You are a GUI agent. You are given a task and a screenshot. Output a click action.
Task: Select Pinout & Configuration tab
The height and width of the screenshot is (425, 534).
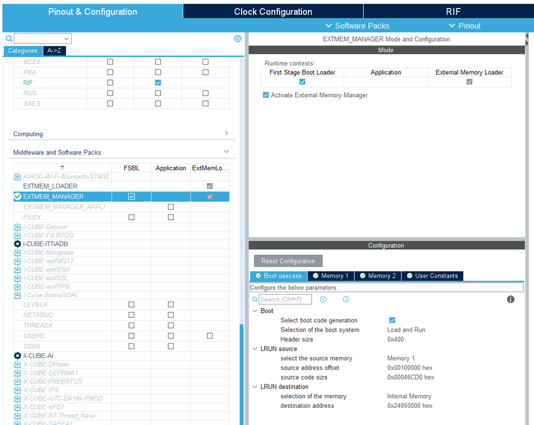(92, 12)
